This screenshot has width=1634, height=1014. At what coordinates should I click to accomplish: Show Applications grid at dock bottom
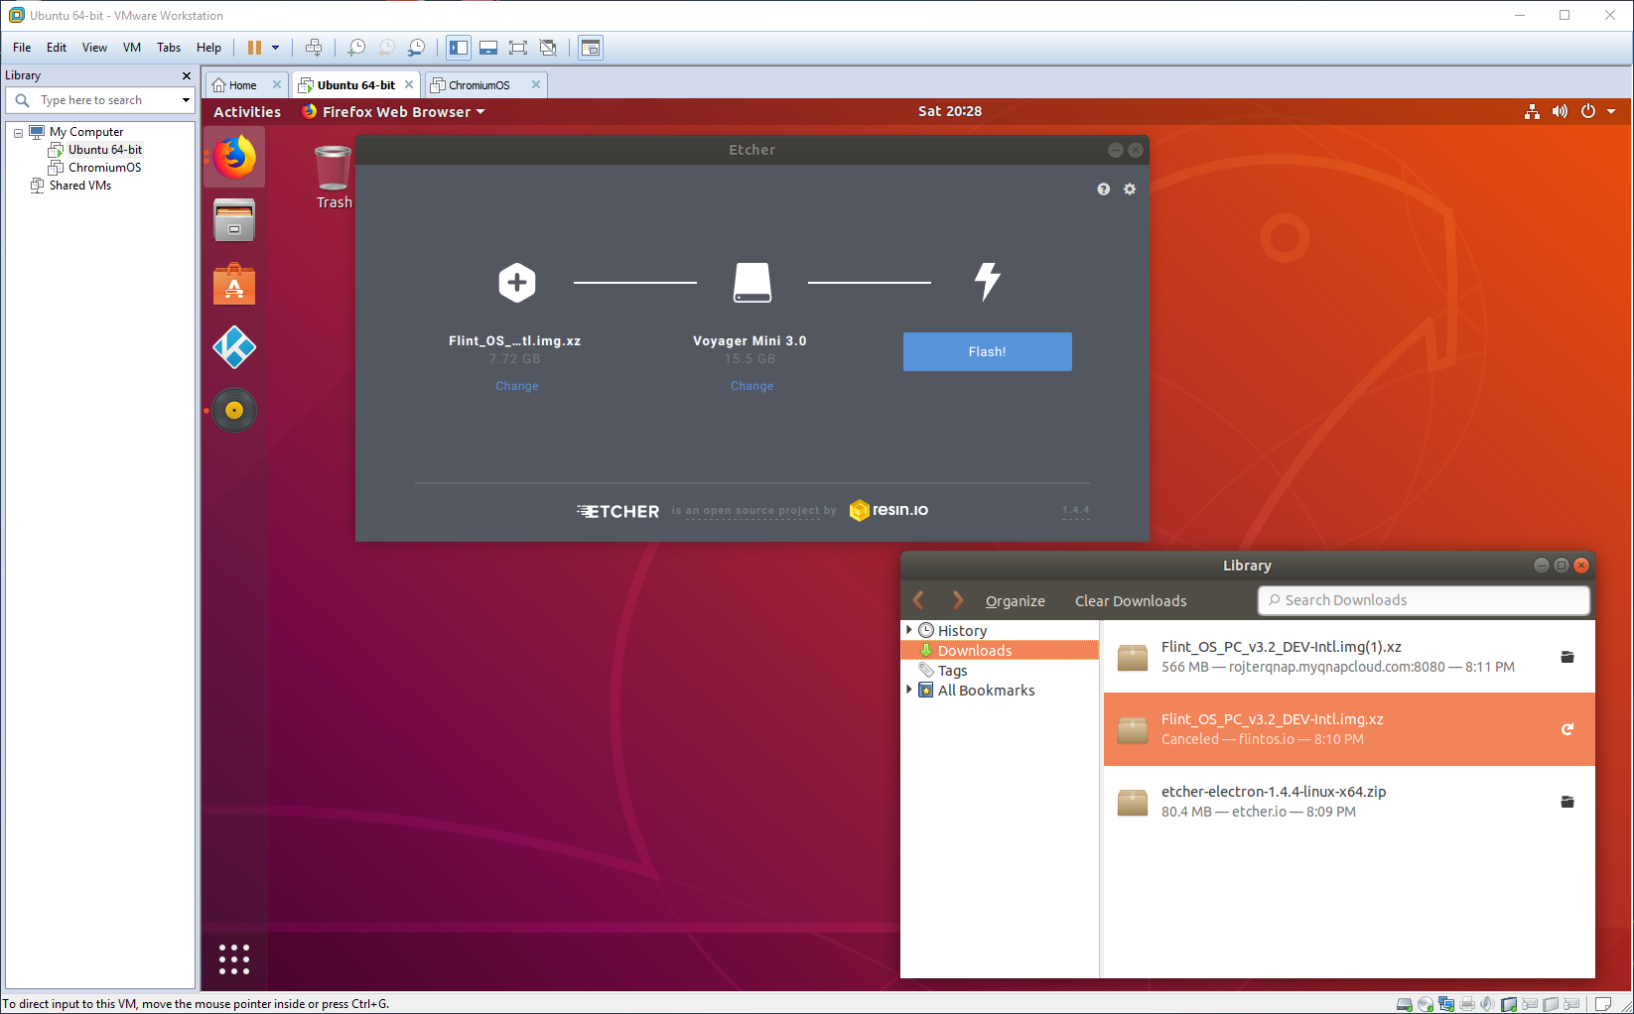coord(234,958)
